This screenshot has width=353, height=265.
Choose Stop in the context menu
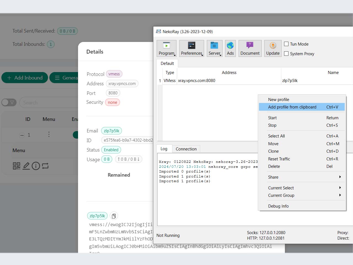point(302,125)
